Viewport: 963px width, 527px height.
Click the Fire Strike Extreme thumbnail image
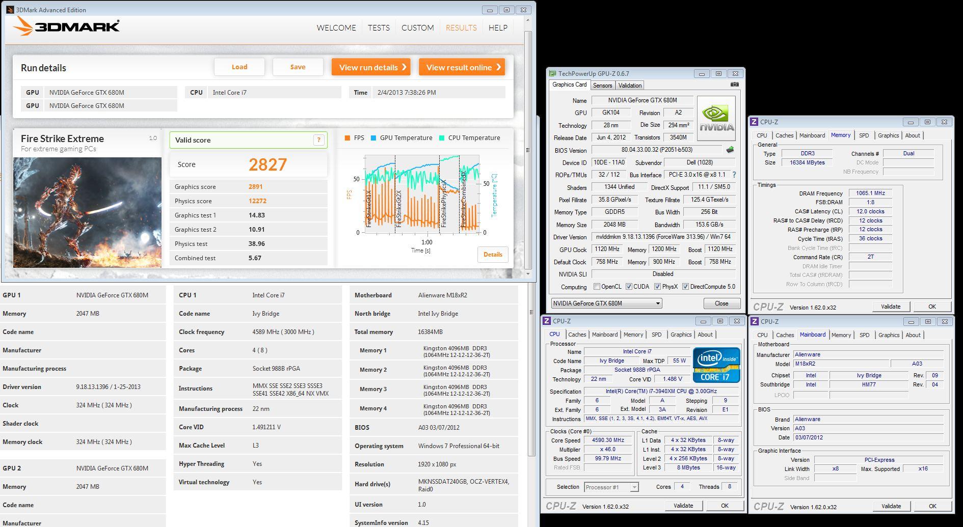point(87,212)
